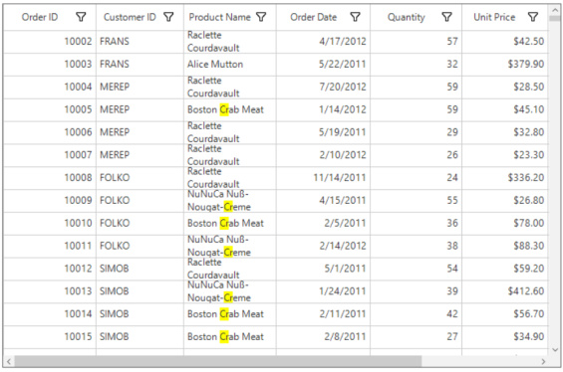Select order ID cell 10012
The height and width of the screenshot is (372, 563).
click(x=50, y=269)
